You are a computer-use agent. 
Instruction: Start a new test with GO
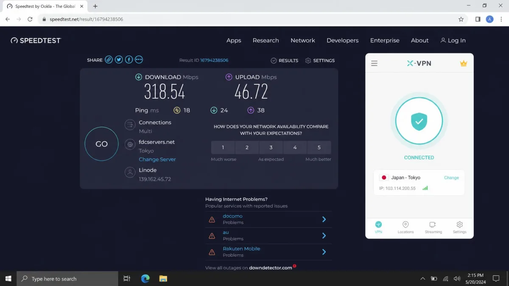(101, 144)
